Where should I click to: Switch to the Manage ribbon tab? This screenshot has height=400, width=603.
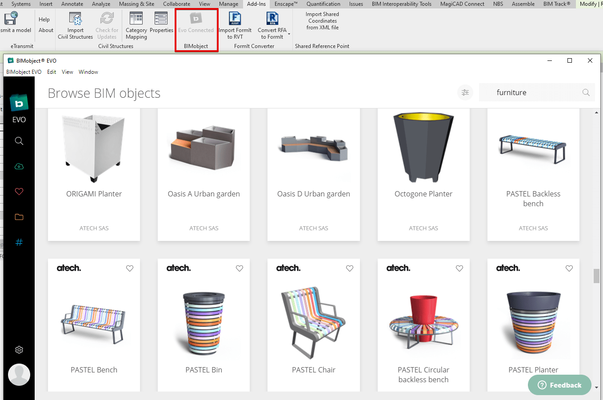(x=228, y=4)
